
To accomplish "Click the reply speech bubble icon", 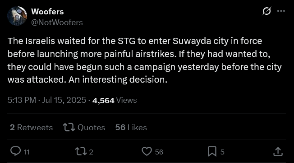I will (x=16, y=151).
